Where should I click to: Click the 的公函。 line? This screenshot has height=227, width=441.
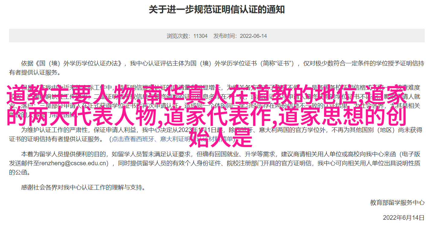click(x=20, y=173)
